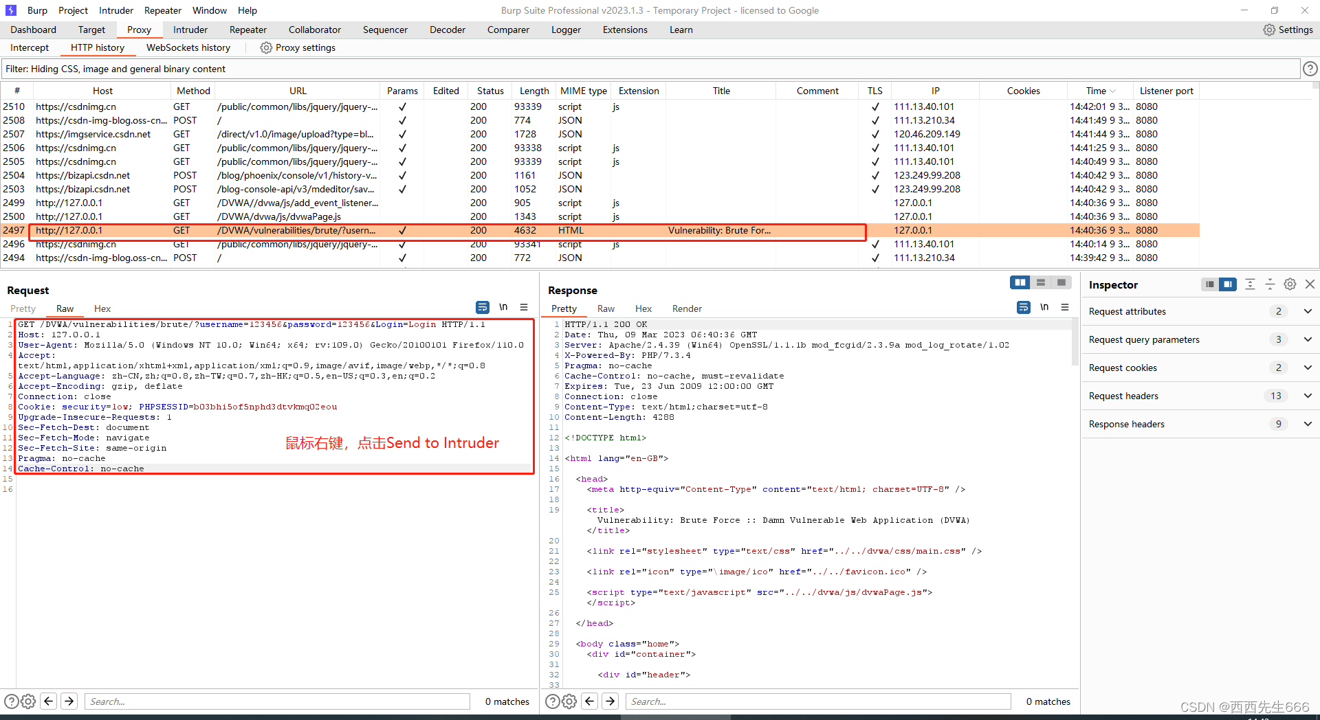This screenshot has width=1320, height=720.
Task: Open Response search help icon
Action: (552, 701)
